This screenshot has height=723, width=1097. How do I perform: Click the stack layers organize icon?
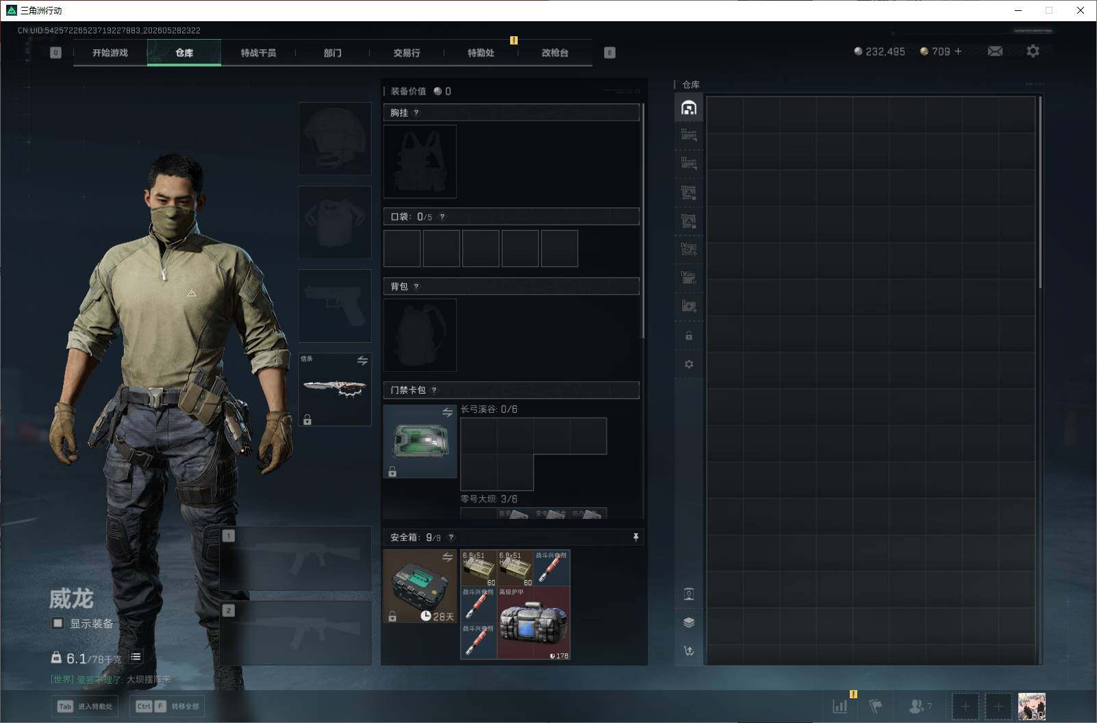pos(689,622)
